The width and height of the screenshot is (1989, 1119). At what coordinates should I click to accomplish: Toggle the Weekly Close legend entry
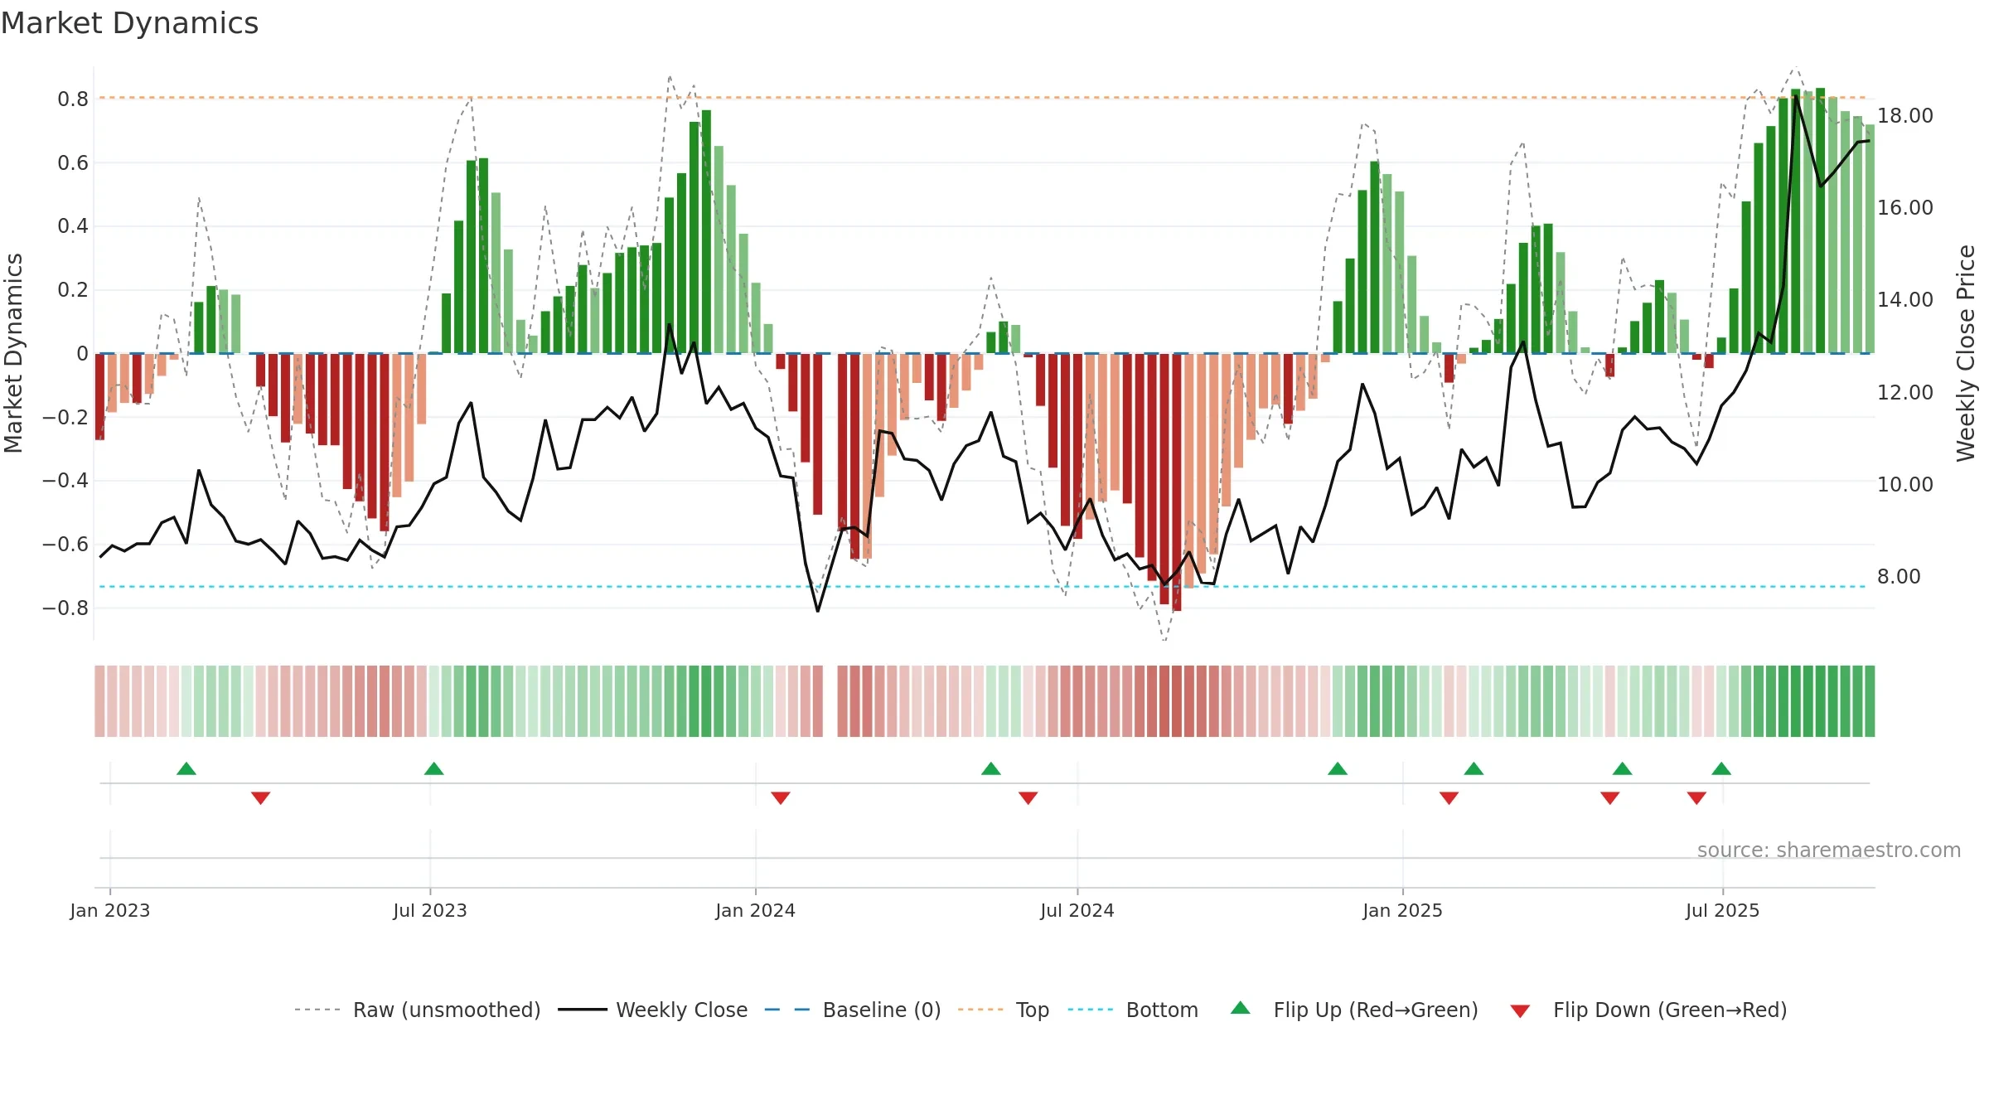pos(653,1010)
